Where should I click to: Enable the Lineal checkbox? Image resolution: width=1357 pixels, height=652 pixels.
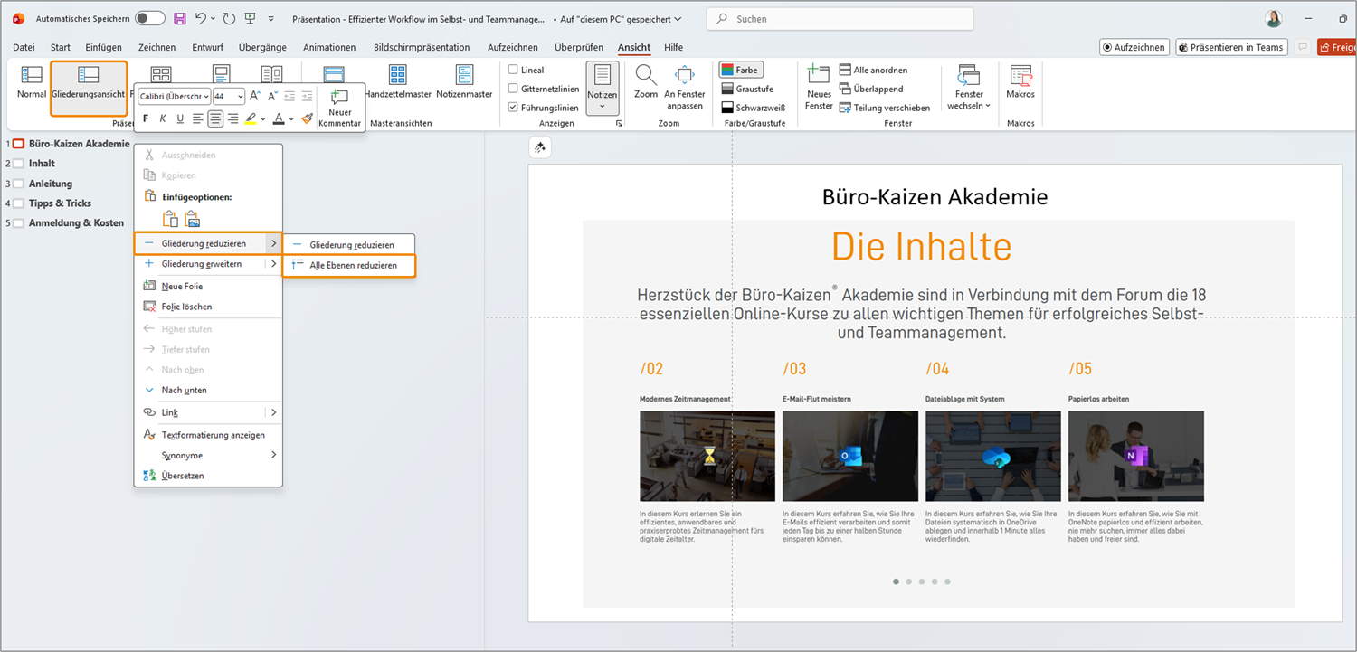pyautogui.click(x=513, y=70)
